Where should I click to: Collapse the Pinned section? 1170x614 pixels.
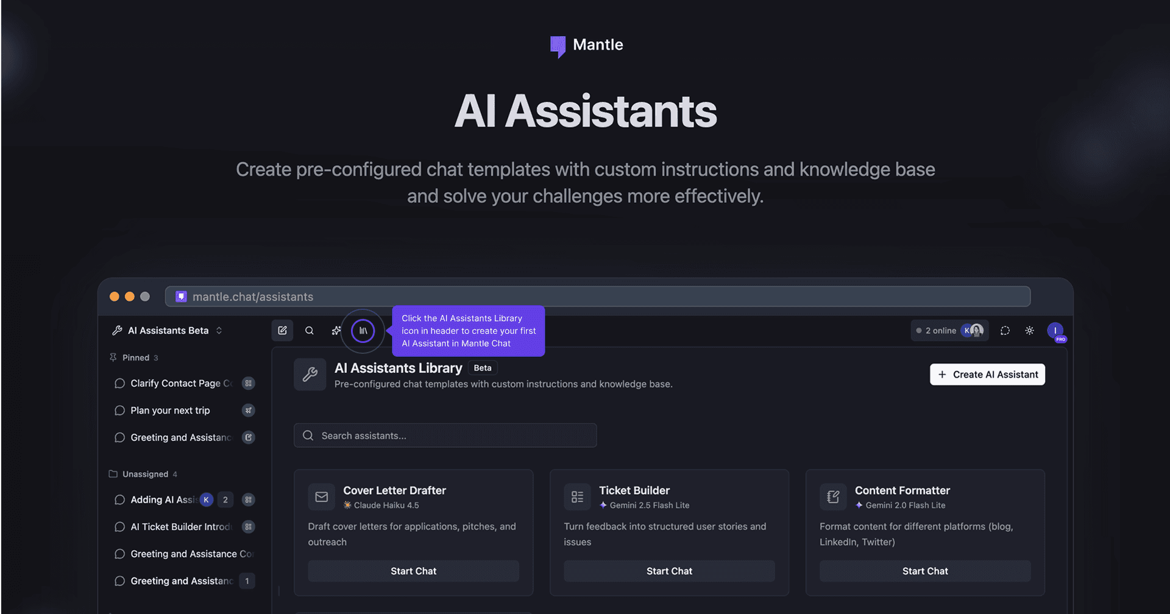pos(140,358)
